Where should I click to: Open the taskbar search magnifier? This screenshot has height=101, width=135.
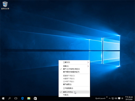tap(9, 98)
